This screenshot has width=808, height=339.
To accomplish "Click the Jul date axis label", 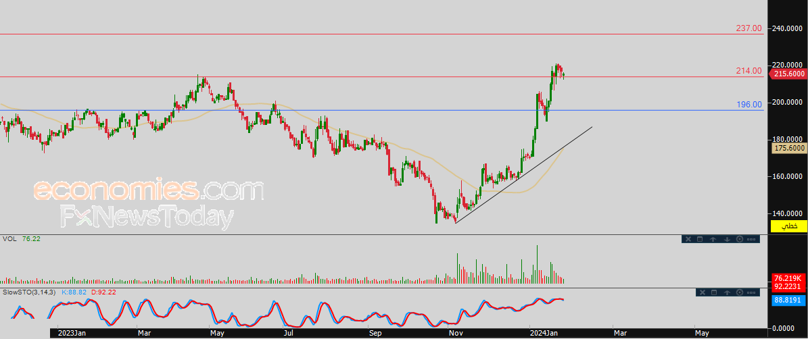I will click(x=289, y=334).
